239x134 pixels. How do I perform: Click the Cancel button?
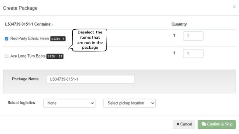tap(184, 124)
